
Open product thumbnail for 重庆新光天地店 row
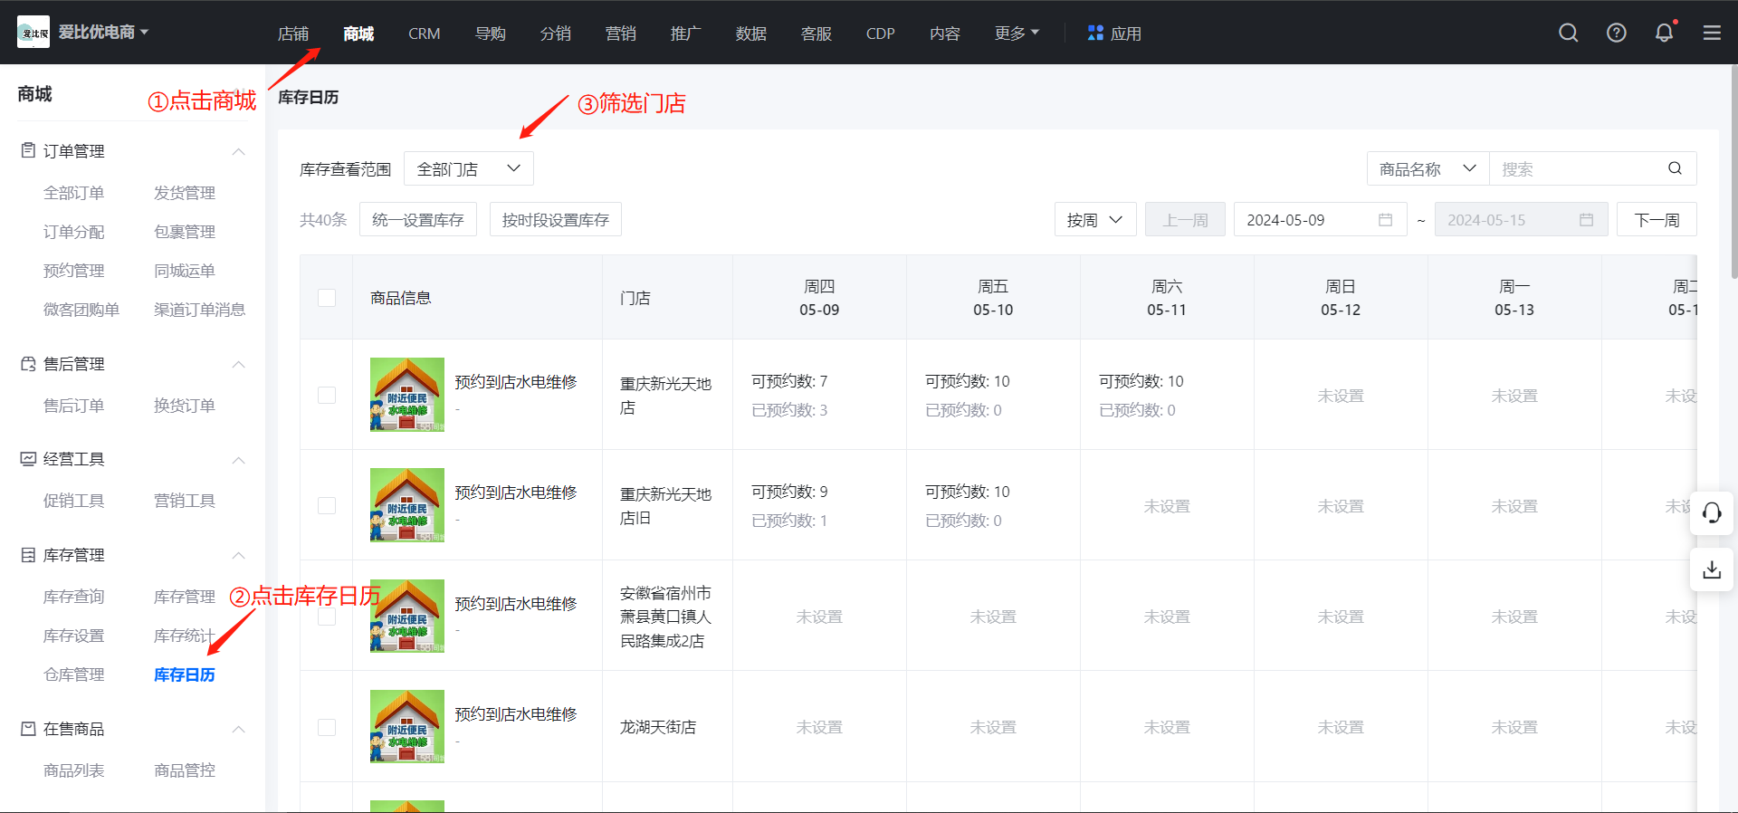407,394
